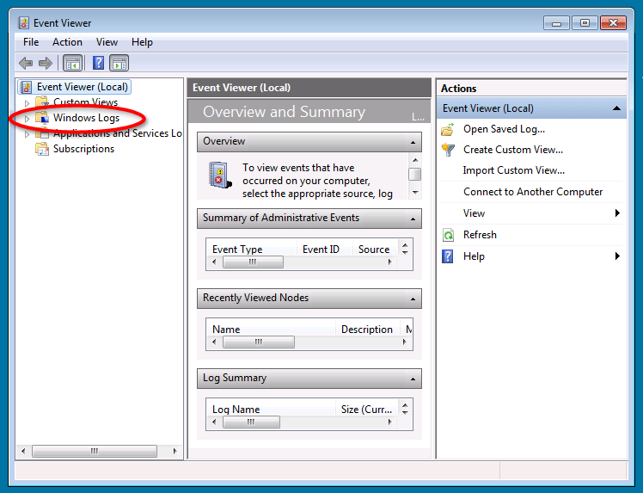Click the Create Custom View funnel icon

point(448,150)
